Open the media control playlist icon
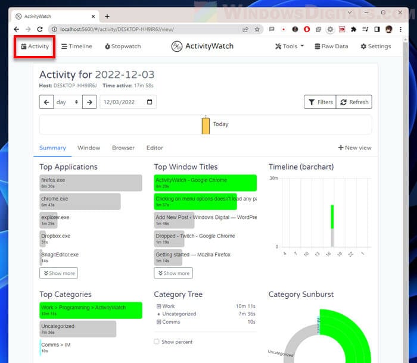Viewport: 417px width, 363px height. [365, 29]
